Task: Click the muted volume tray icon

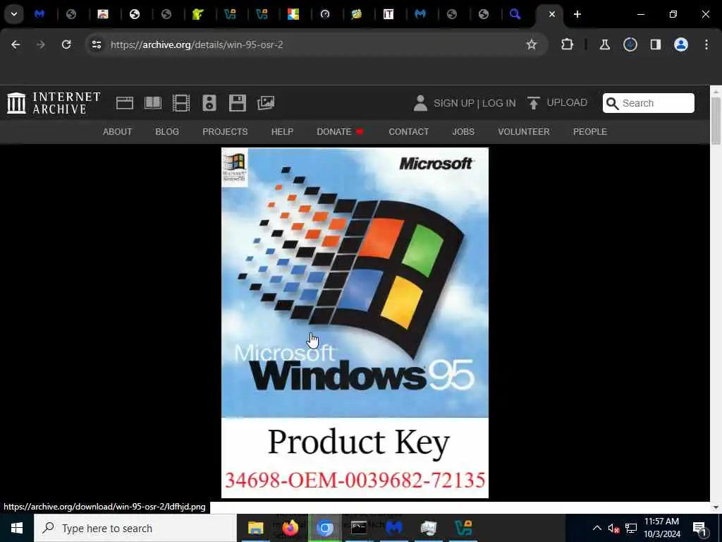Action: pyautogui.click(x=613, y=528)
